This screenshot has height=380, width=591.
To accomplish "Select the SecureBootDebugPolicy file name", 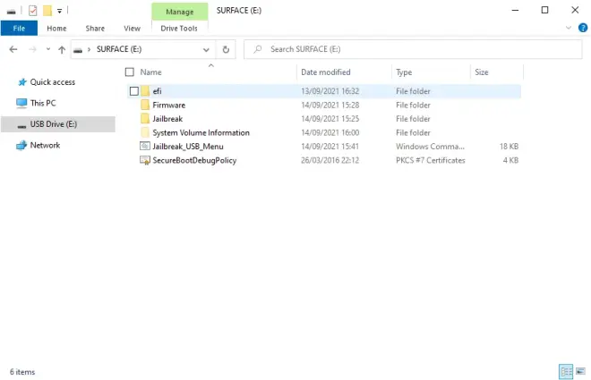I will 194,160.
